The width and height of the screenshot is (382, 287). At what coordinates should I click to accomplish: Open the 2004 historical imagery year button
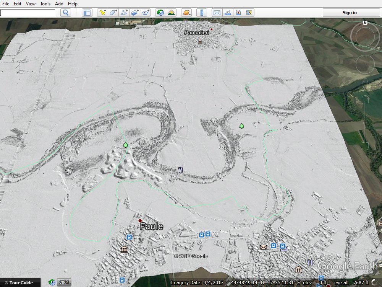(x=64, y=283)
